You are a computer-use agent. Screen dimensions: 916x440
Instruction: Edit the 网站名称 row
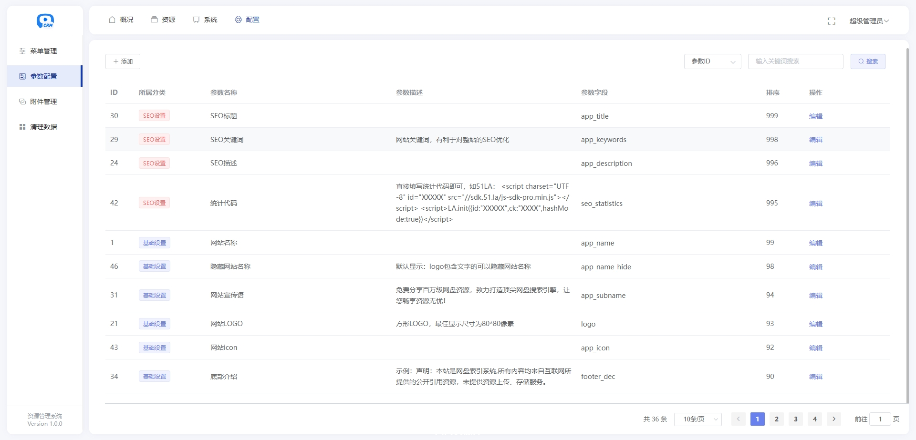coord(816,243)
